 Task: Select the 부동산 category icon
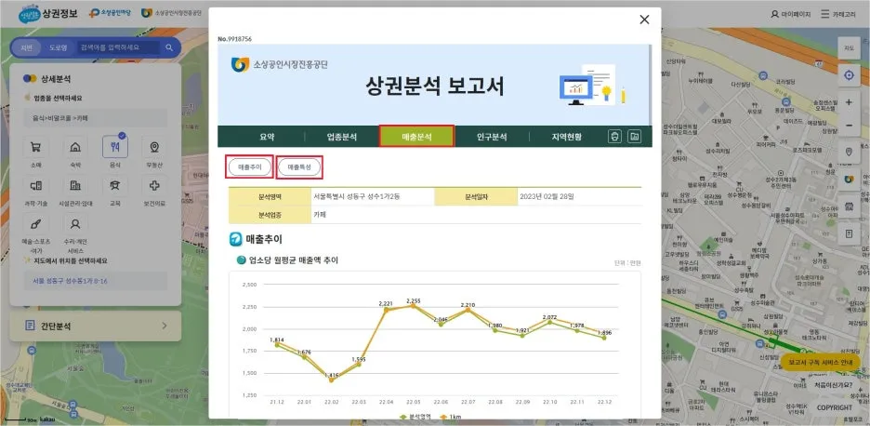coord(154,147)
